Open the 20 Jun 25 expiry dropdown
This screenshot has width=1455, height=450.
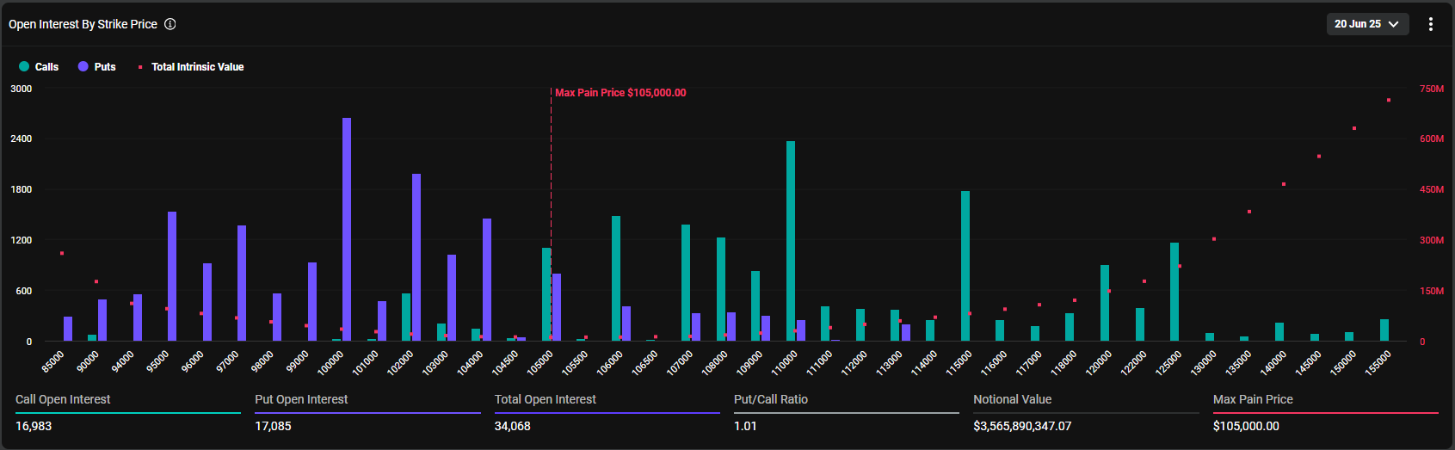click(x=1366, y=24)
